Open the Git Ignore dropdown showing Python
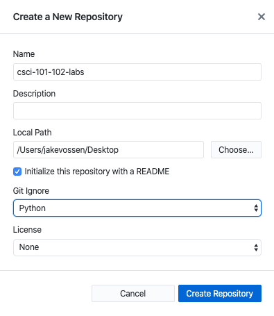 click(x=137, y=208)
